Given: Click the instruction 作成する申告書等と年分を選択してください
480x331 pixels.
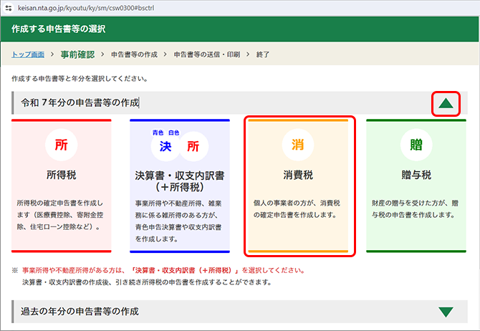Looking at the screenshot, I should 80,79.
